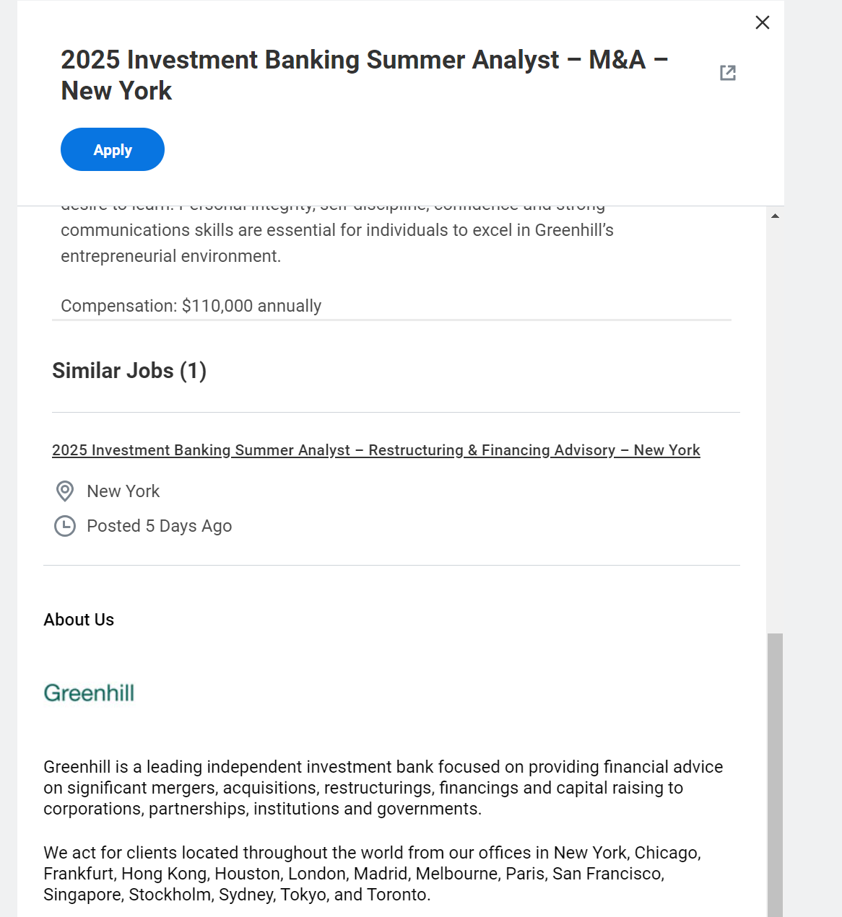The image size is (842, 917).
Task: Click the About Us heading
Action: tap(79, 620)
